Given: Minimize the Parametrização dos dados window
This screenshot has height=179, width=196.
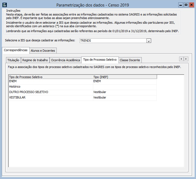Looking at the screenshot, I should pos(180,5).
